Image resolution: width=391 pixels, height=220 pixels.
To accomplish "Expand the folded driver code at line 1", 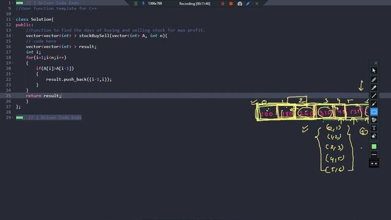I will coord(20,3).
